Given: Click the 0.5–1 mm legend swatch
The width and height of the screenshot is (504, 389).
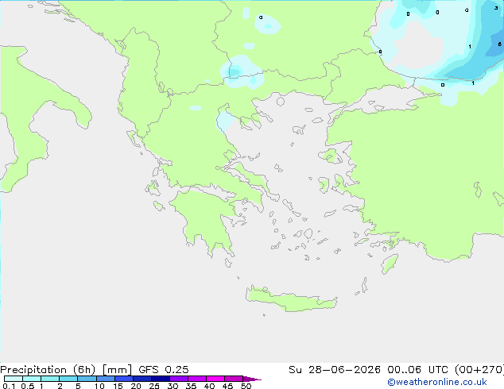Looking at the screenshot, I should pyautogui.click(x=32, y=379).
